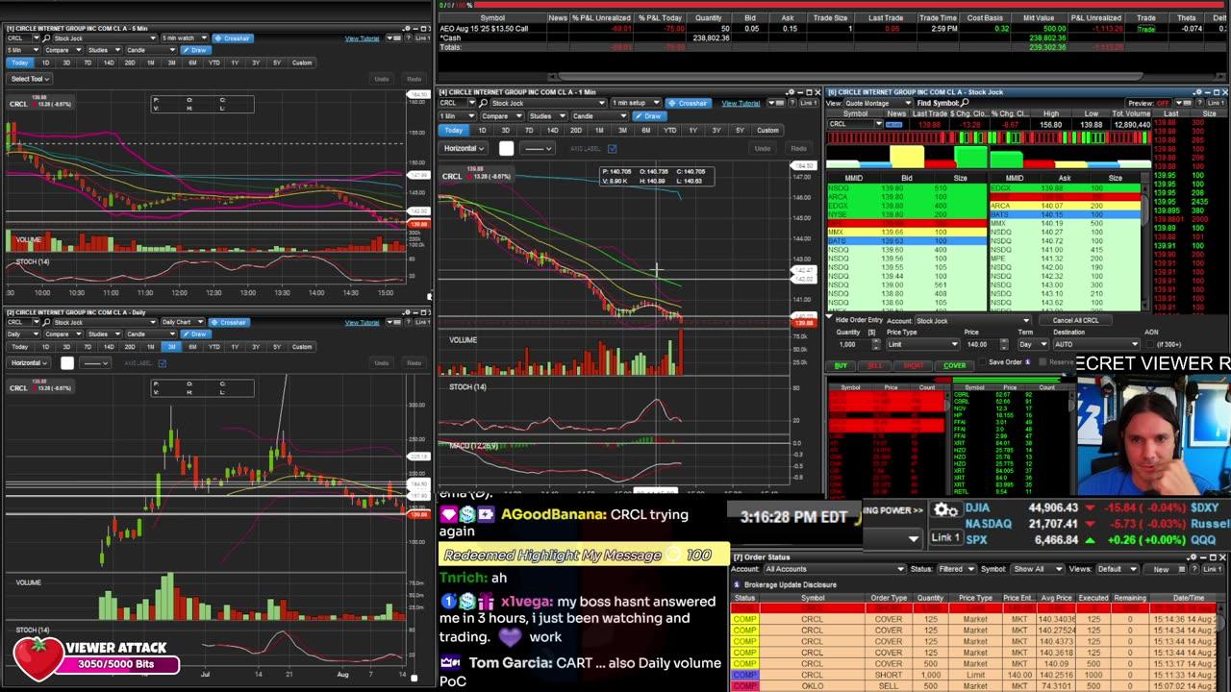Viewport: 1231px width, 692px height.
Task: Select the 1D range tab in 1 Min chart
Action: (482, 131)
